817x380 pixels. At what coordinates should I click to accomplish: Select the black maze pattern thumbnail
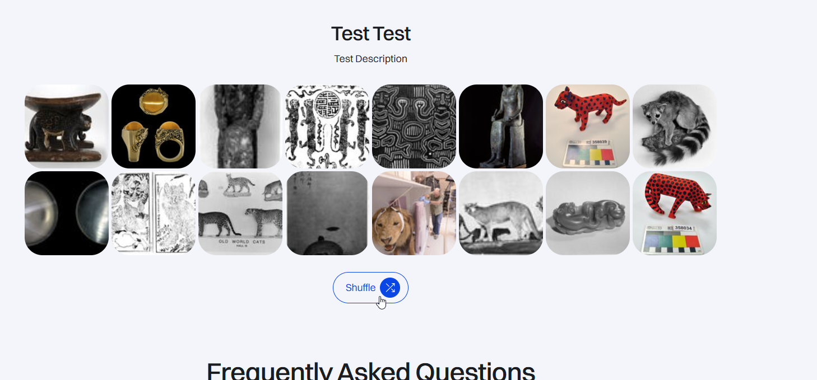(414, 126)
